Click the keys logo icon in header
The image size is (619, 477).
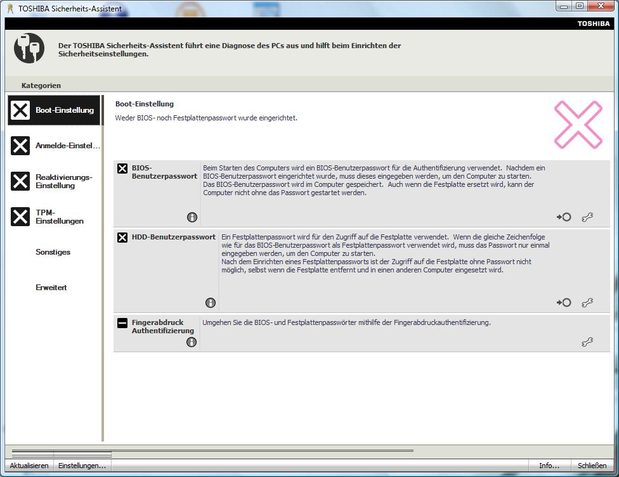point(29,48)
